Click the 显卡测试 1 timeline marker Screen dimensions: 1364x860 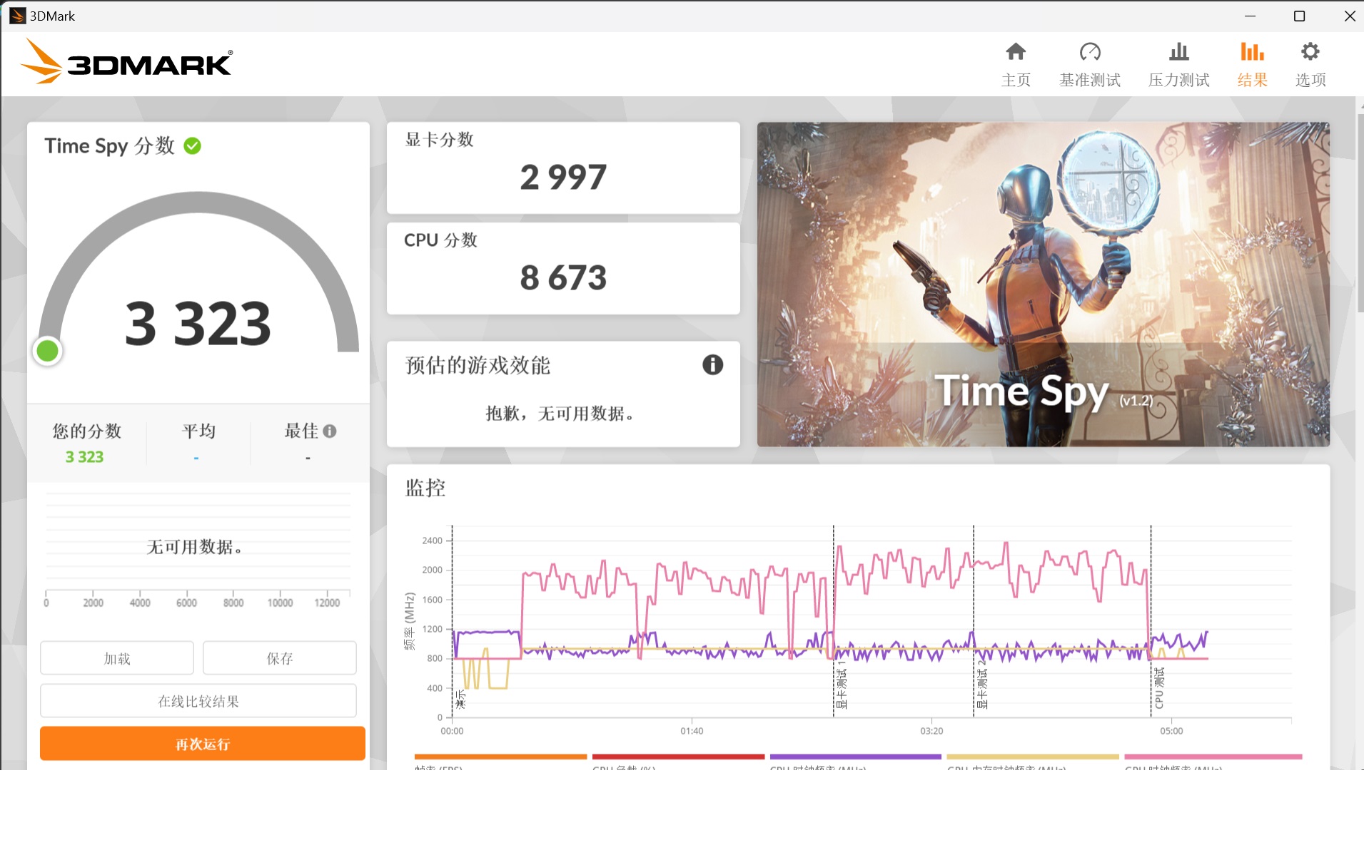(x=842, y=685)
